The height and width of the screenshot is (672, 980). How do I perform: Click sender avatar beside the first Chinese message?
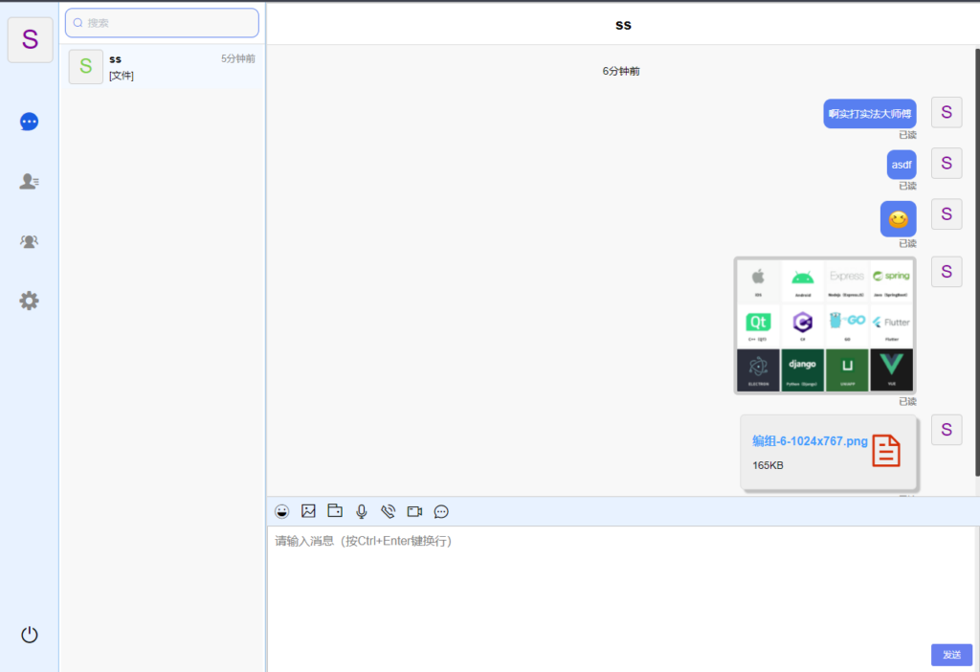[x=947, y=113]
